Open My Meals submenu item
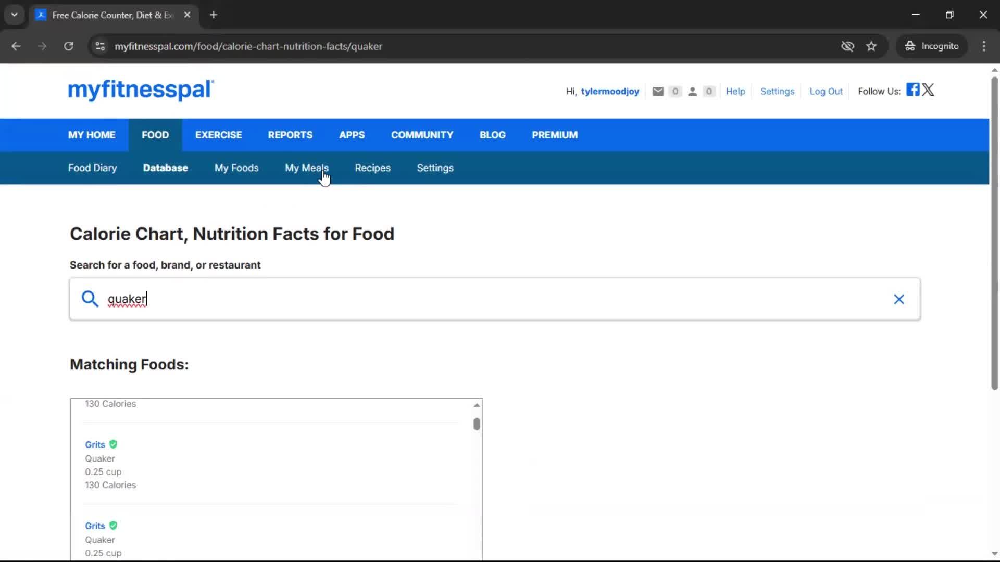1000x562 pixels. coord(306,168)
